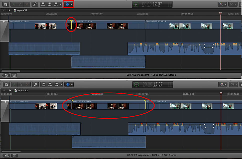Click the Append clip icon in upper toolbar
The image size is (242, 159).
coord(56,4)
